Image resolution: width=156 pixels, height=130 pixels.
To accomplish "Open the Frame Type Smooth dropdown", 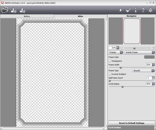I will [x=143, y=70].
